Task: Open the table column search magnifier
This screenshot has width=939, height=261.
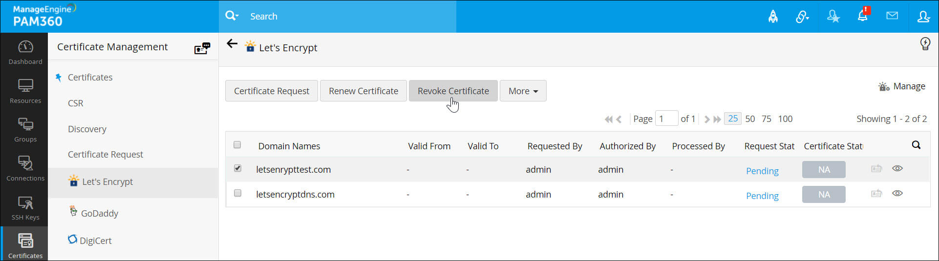Action: coord(916,145)
